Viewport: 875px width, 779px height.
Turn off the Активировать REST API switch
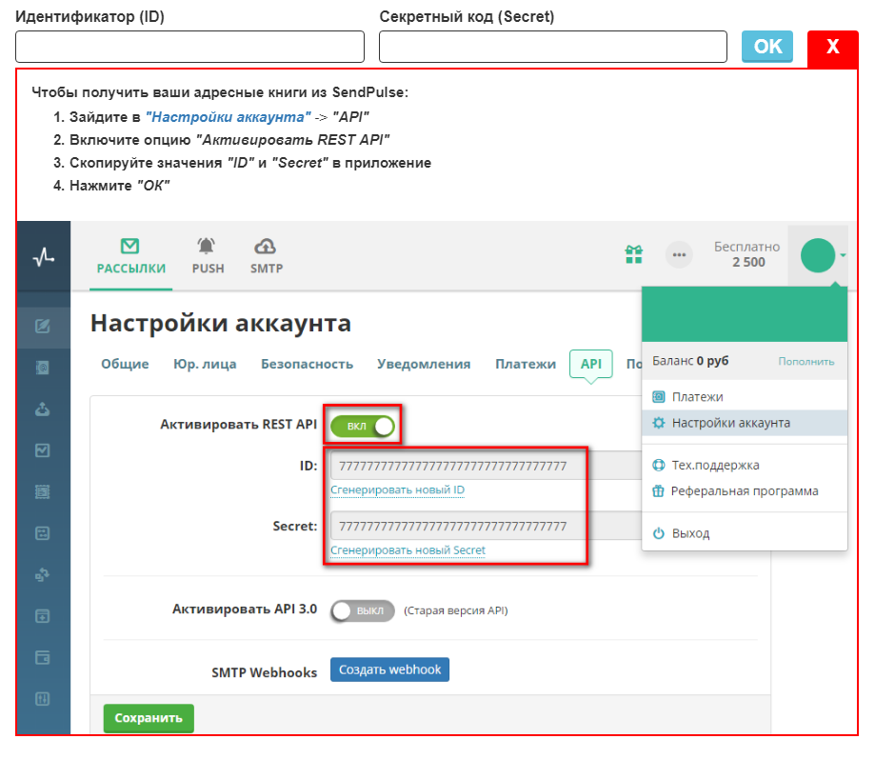tap(362, 427)
